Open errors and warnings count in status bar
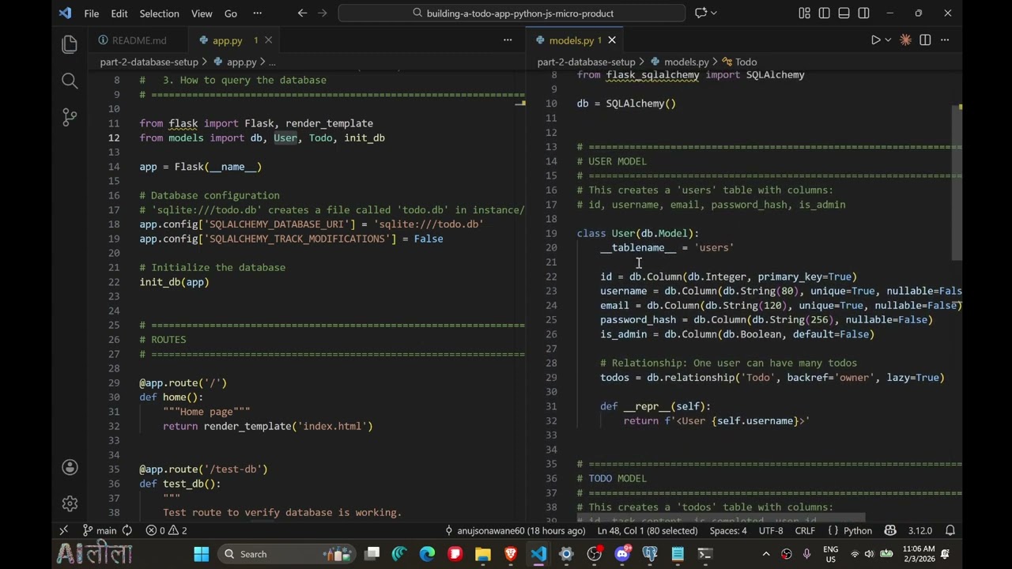The height and width of the screenshot is (569, 1012). pyautogui.click(x=167, y=530)
